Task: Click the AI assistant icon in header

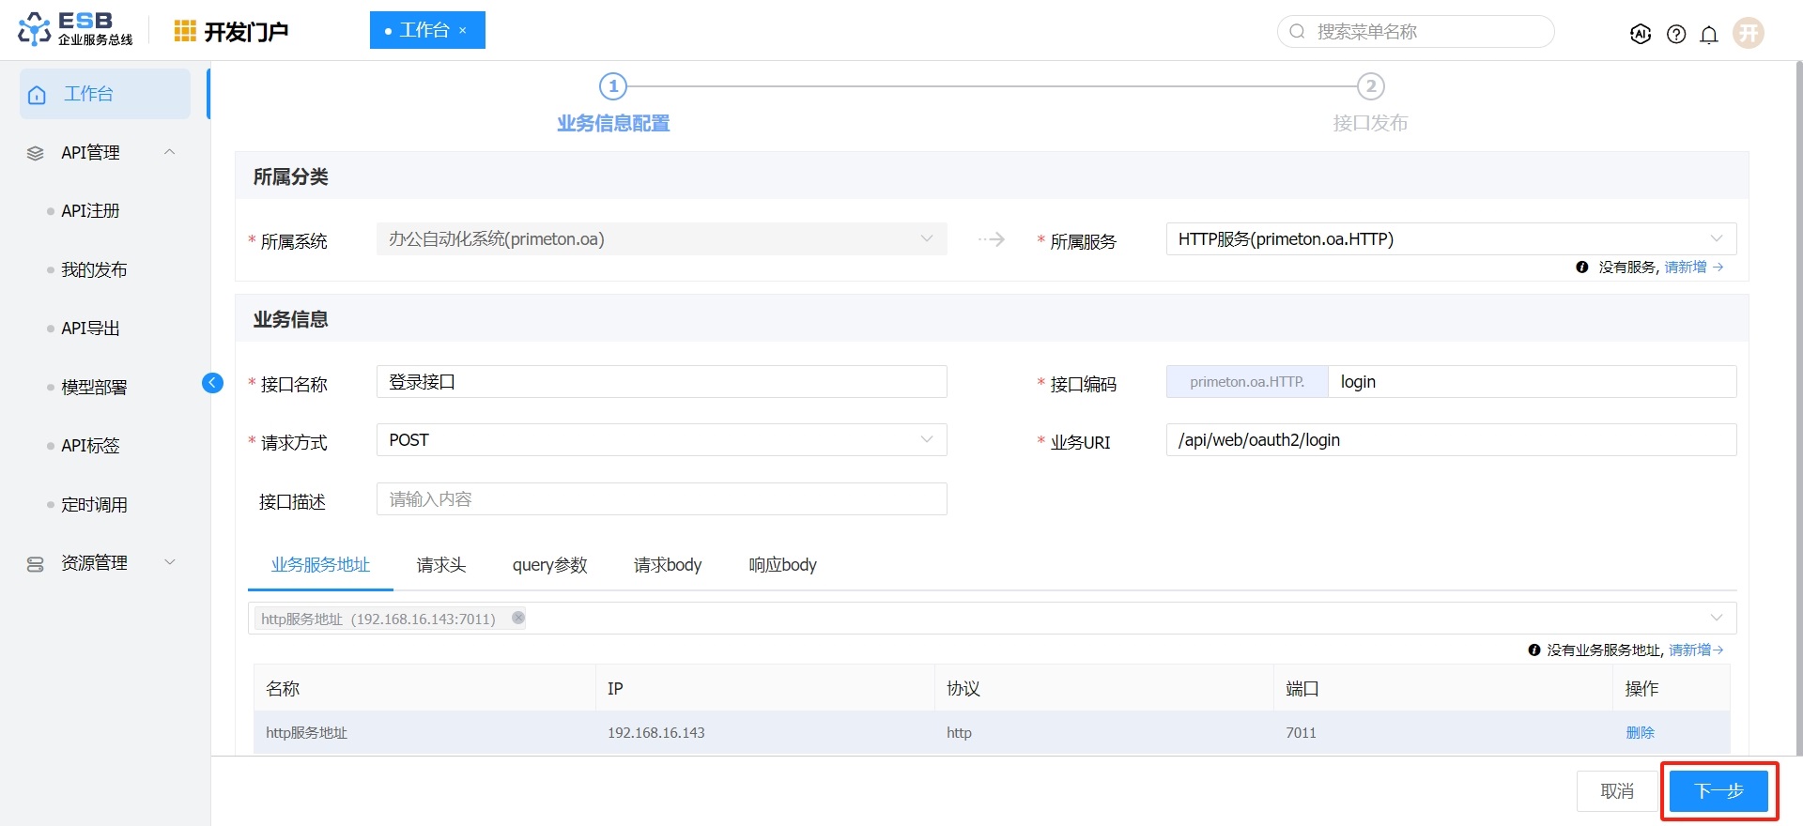Action: click(1641, 34)
